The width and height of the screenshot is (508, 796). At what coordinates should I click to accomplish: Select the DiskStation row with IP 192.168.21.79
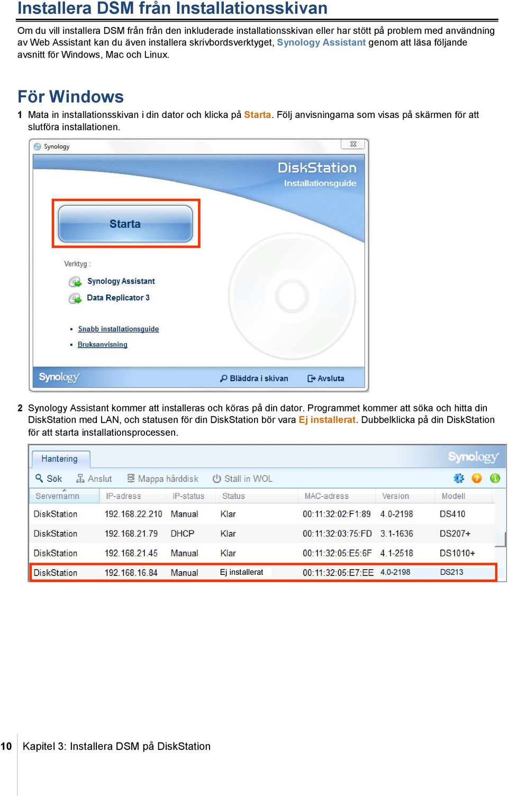(x=262, y=534)
